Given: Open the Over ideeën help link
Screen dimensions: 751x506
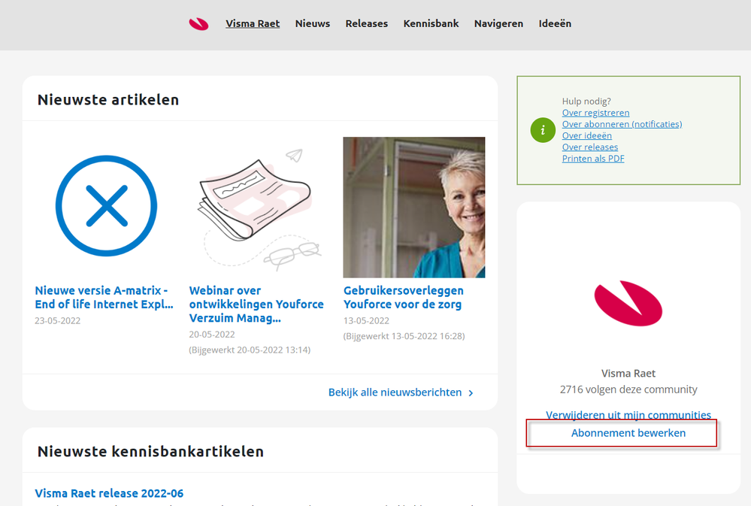Looking at the screenshot, I should 586,135.
